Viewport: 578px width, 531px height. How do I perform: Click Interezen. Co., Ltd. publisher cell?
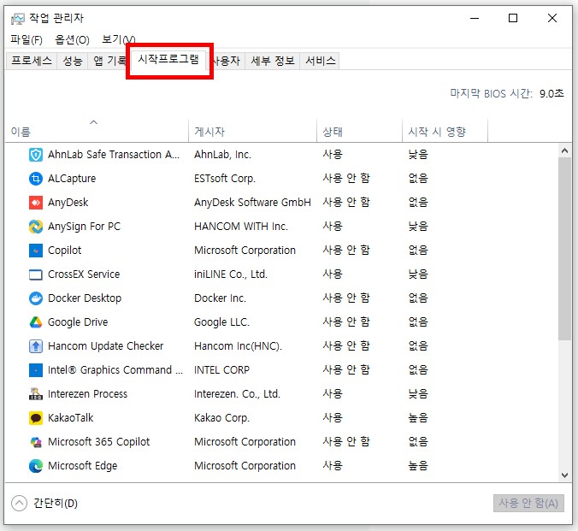[x=238, y=394]
